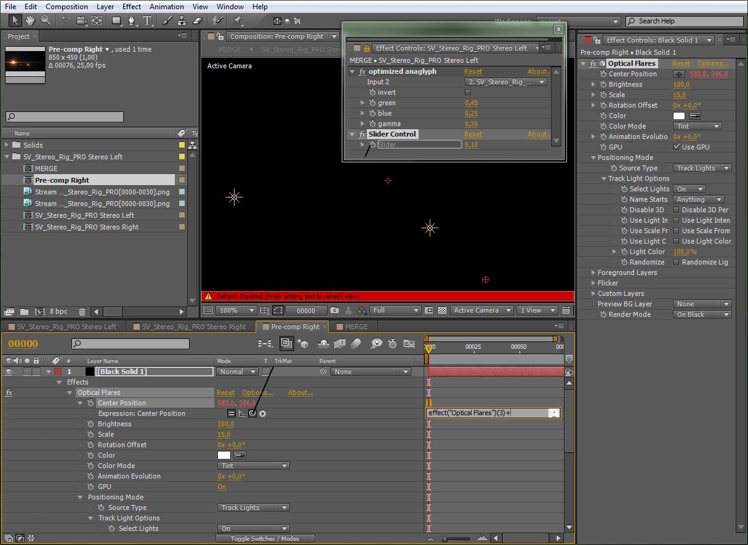Click Toggle Switches / Modes button
This screenshot has height=545, width=748.
pyautogui.click(x=265, y=538)
